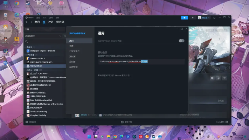Click the add a game plus icon
Screen dimensions: 249x140
(27, 122)
